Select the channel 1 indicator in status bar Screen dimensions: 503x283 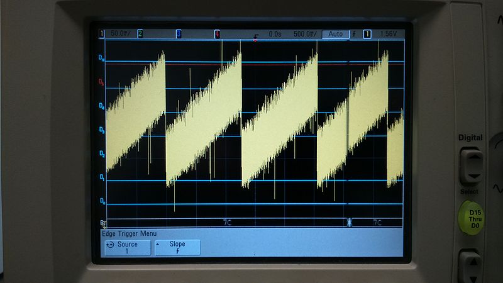tap(102, 34)
